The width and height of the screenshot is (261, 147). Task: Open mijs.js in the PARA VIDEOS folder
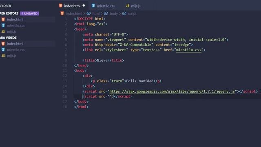11,56
